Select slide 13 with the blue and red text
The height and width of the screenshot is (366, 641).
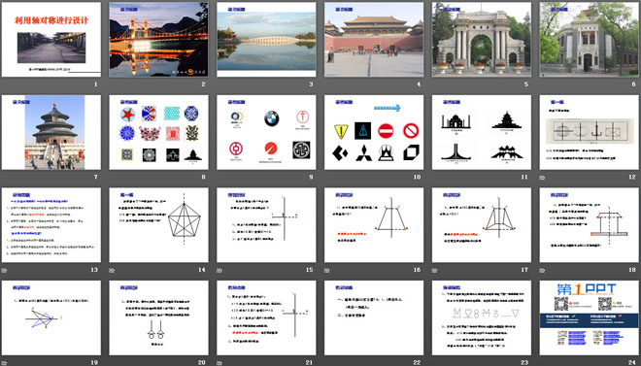coord(51,225)
